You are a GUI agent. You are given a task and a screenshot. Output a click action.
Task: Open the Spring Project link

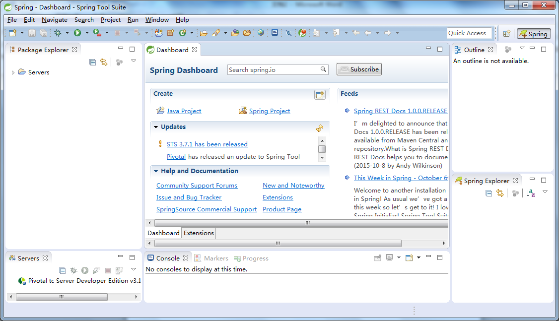pos(270,111)
